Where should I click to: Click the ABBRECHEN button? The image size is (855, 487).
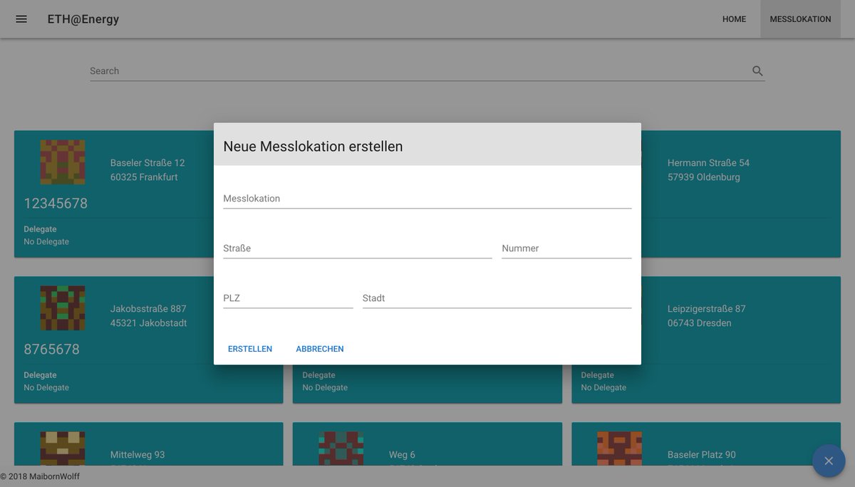click(320, 349)
